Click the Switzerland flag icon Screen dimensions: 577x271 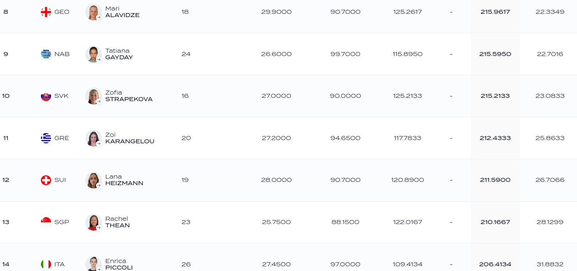coord(46,180)
